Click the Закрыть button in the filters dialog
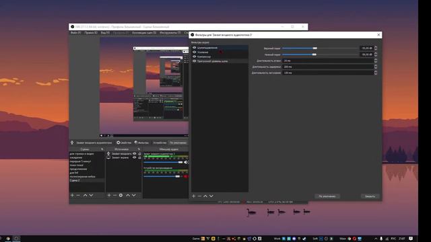 point(370,196)
